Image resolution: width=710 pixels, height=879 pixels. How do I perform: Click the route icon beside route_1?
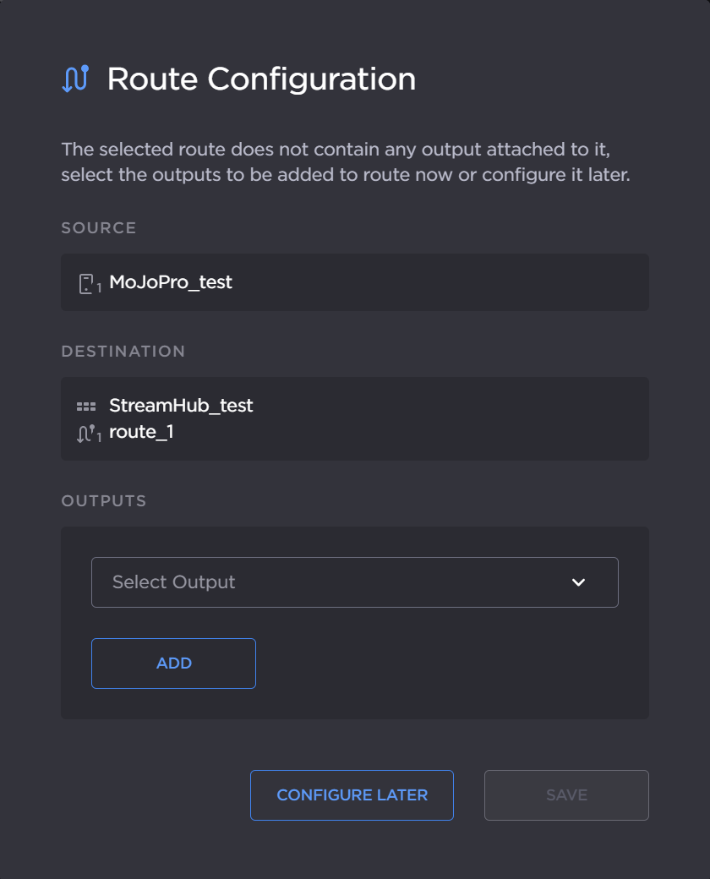(x=86, y=432)
